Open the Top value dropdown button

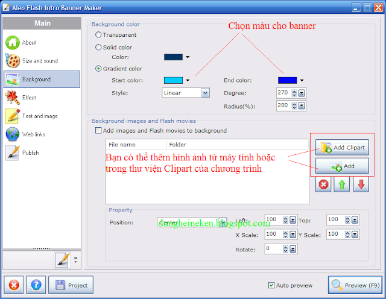click(x=355, y=220)
